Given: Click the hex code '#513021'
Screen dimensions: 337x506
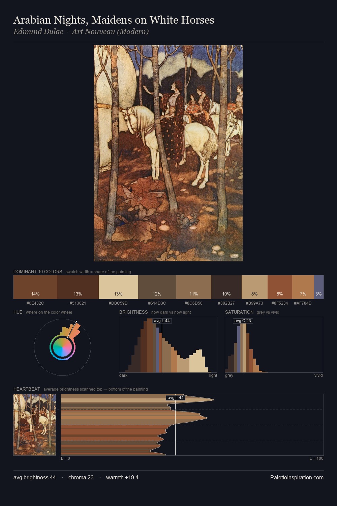Looking at the screenshot, I should coord(78,303).
